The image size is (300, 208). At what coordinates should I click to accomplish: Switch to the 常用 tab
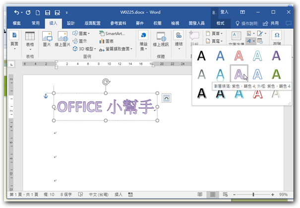click(x=36, y=23)
